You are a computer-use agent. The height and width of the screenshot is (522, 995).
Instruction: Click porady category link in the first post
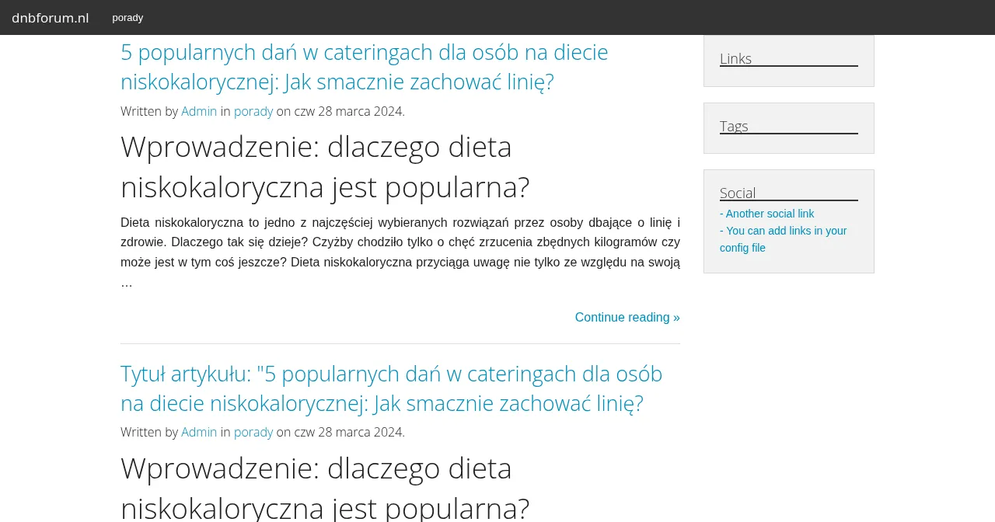pyautogui.click(x=253, y=111)
